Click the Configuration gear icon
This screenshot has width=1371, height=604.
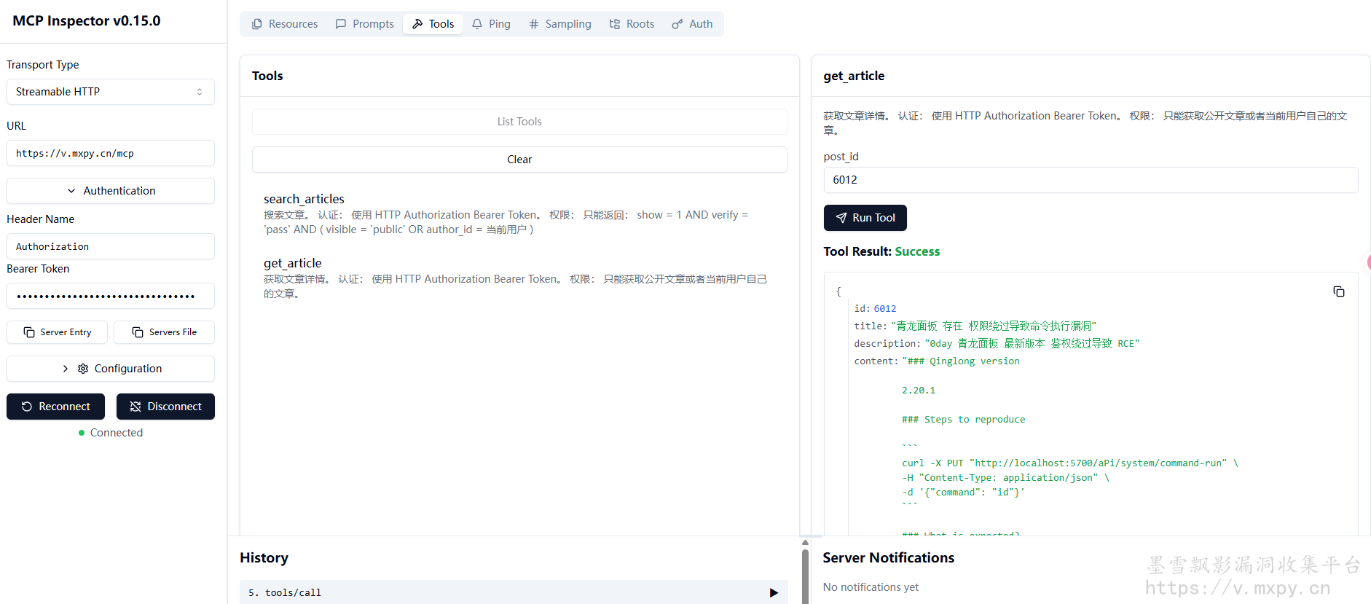point(83,369)
